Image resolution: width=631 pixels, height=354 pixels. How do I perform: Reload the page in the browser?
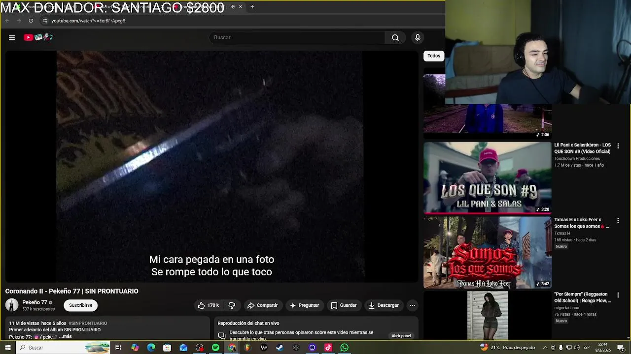point(31,21)
